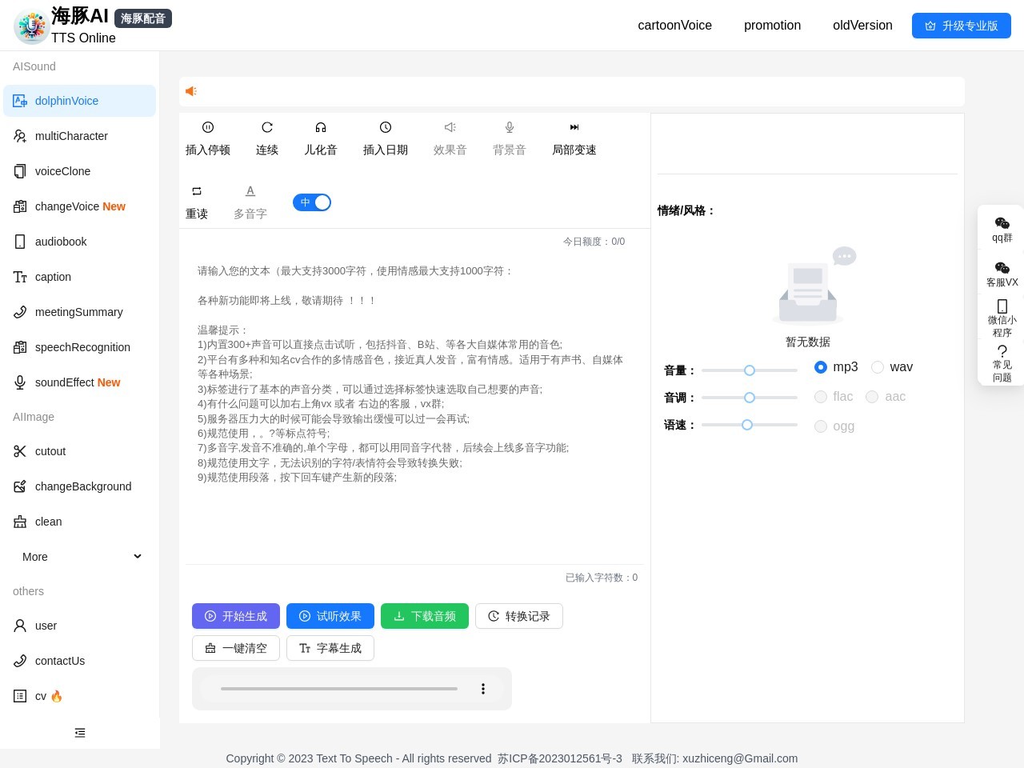Open the audio player options menu
The width and height of the screenshot is (1024, 768).
click(x=483, y=688)
